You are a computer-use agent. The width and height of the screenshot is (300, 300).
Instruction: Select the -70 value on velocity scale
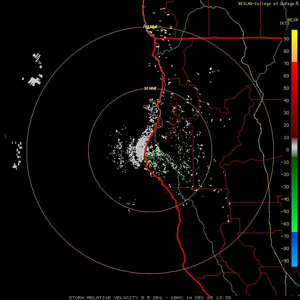tap(285, 236)
